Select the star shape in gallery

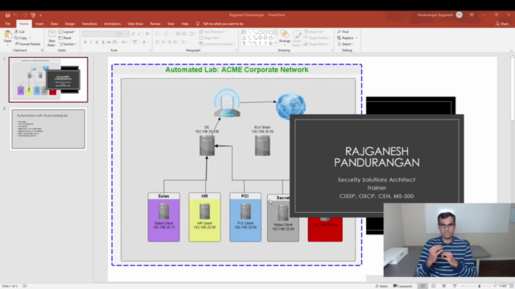[270, 43]
